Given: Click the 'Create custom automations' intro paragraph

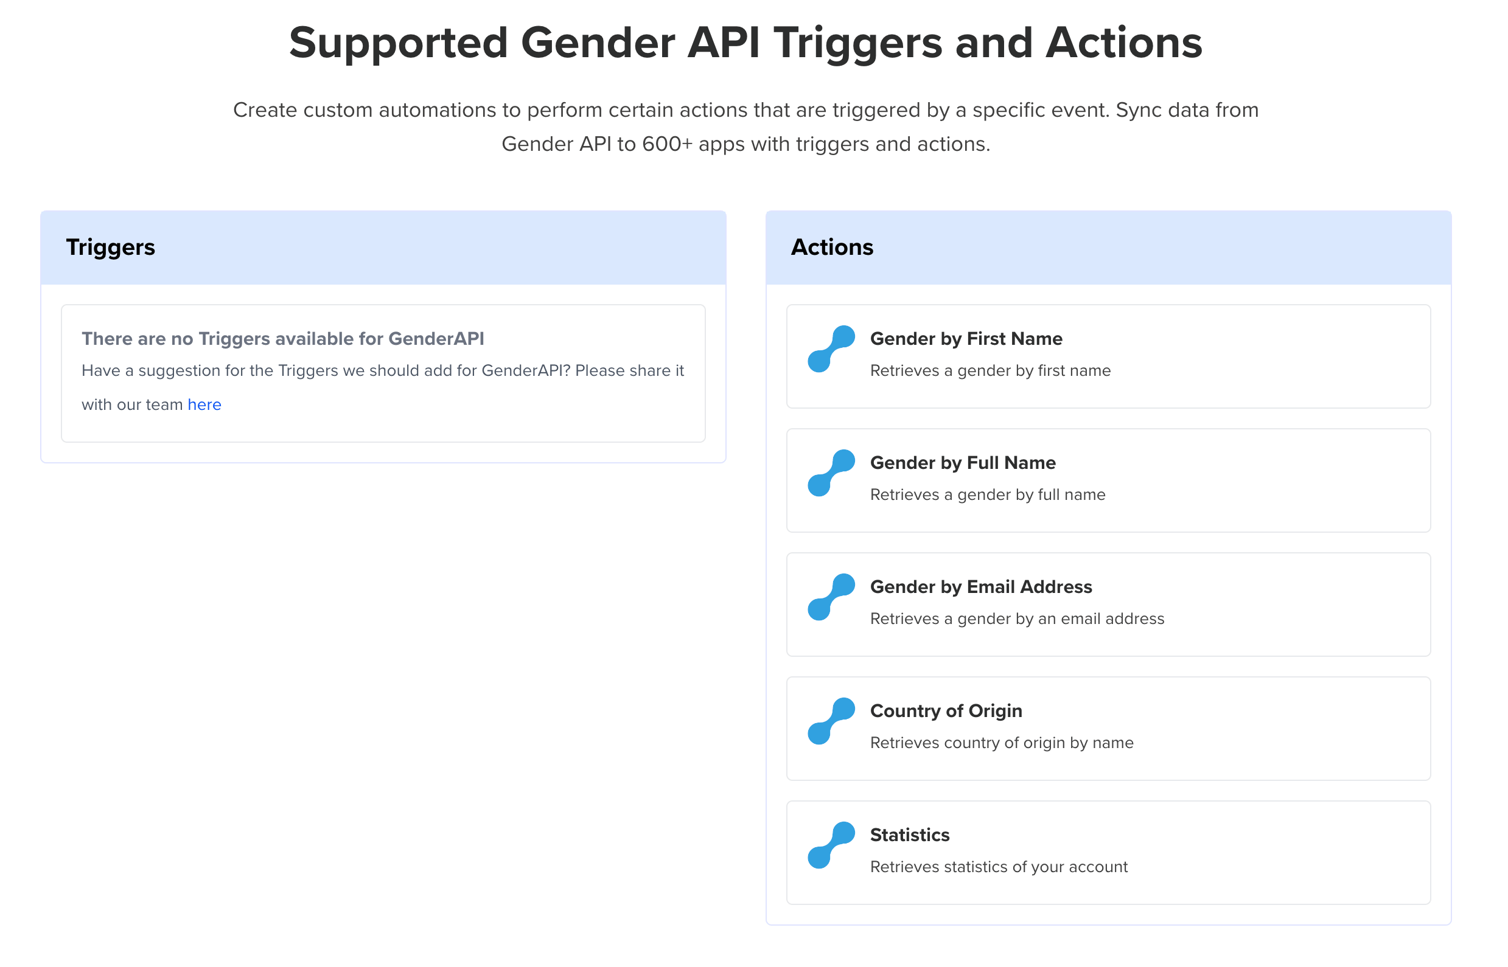Looking at the screenshot, I should (746, 127).
